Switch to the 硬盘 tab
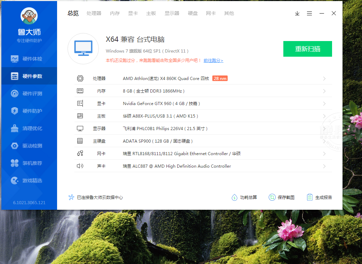 [x=193, y=13]
